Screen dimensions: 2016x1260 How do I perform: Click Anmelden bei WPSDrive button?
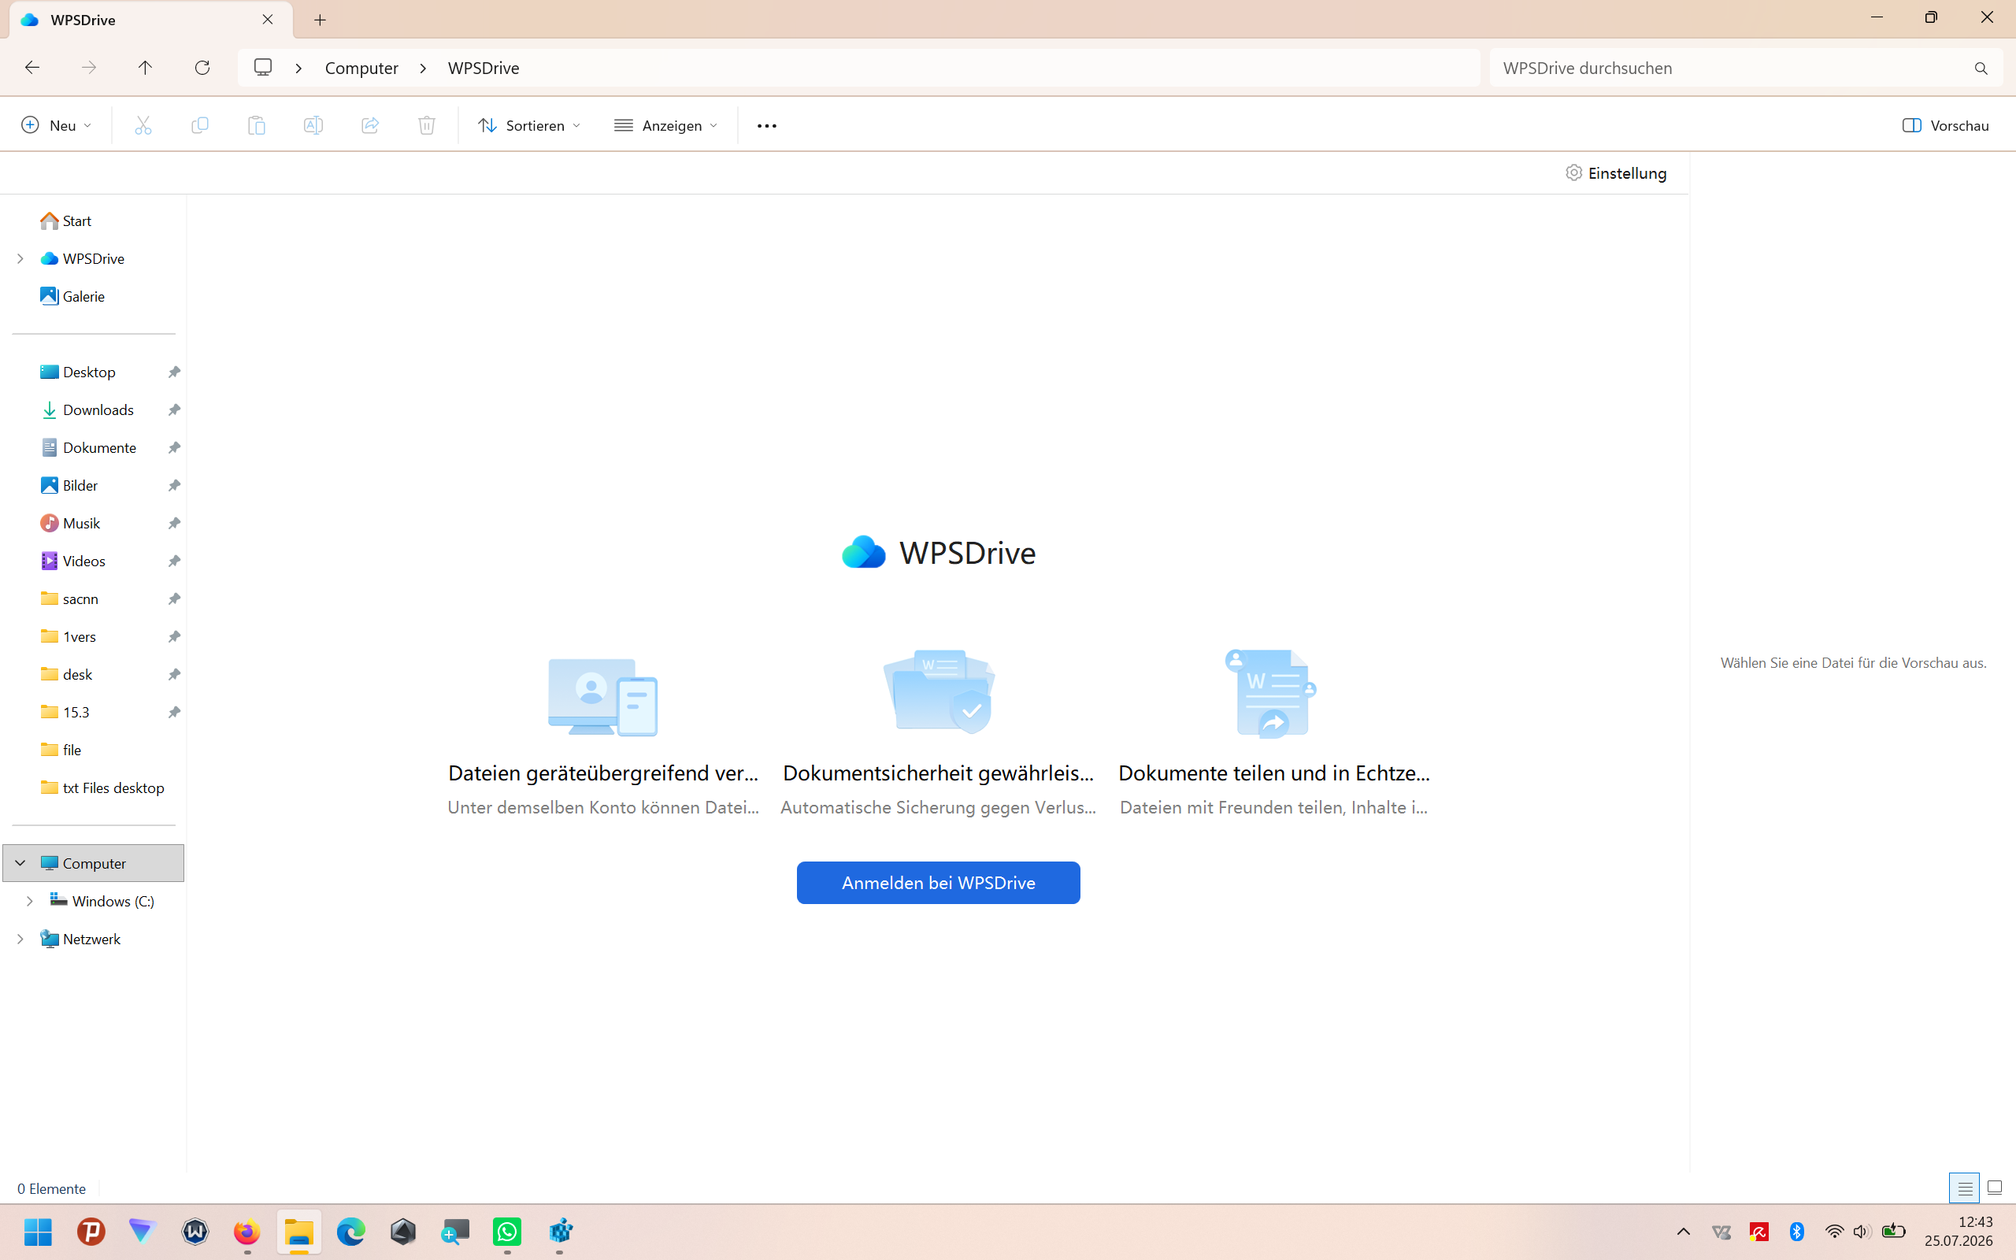[938, 883]
